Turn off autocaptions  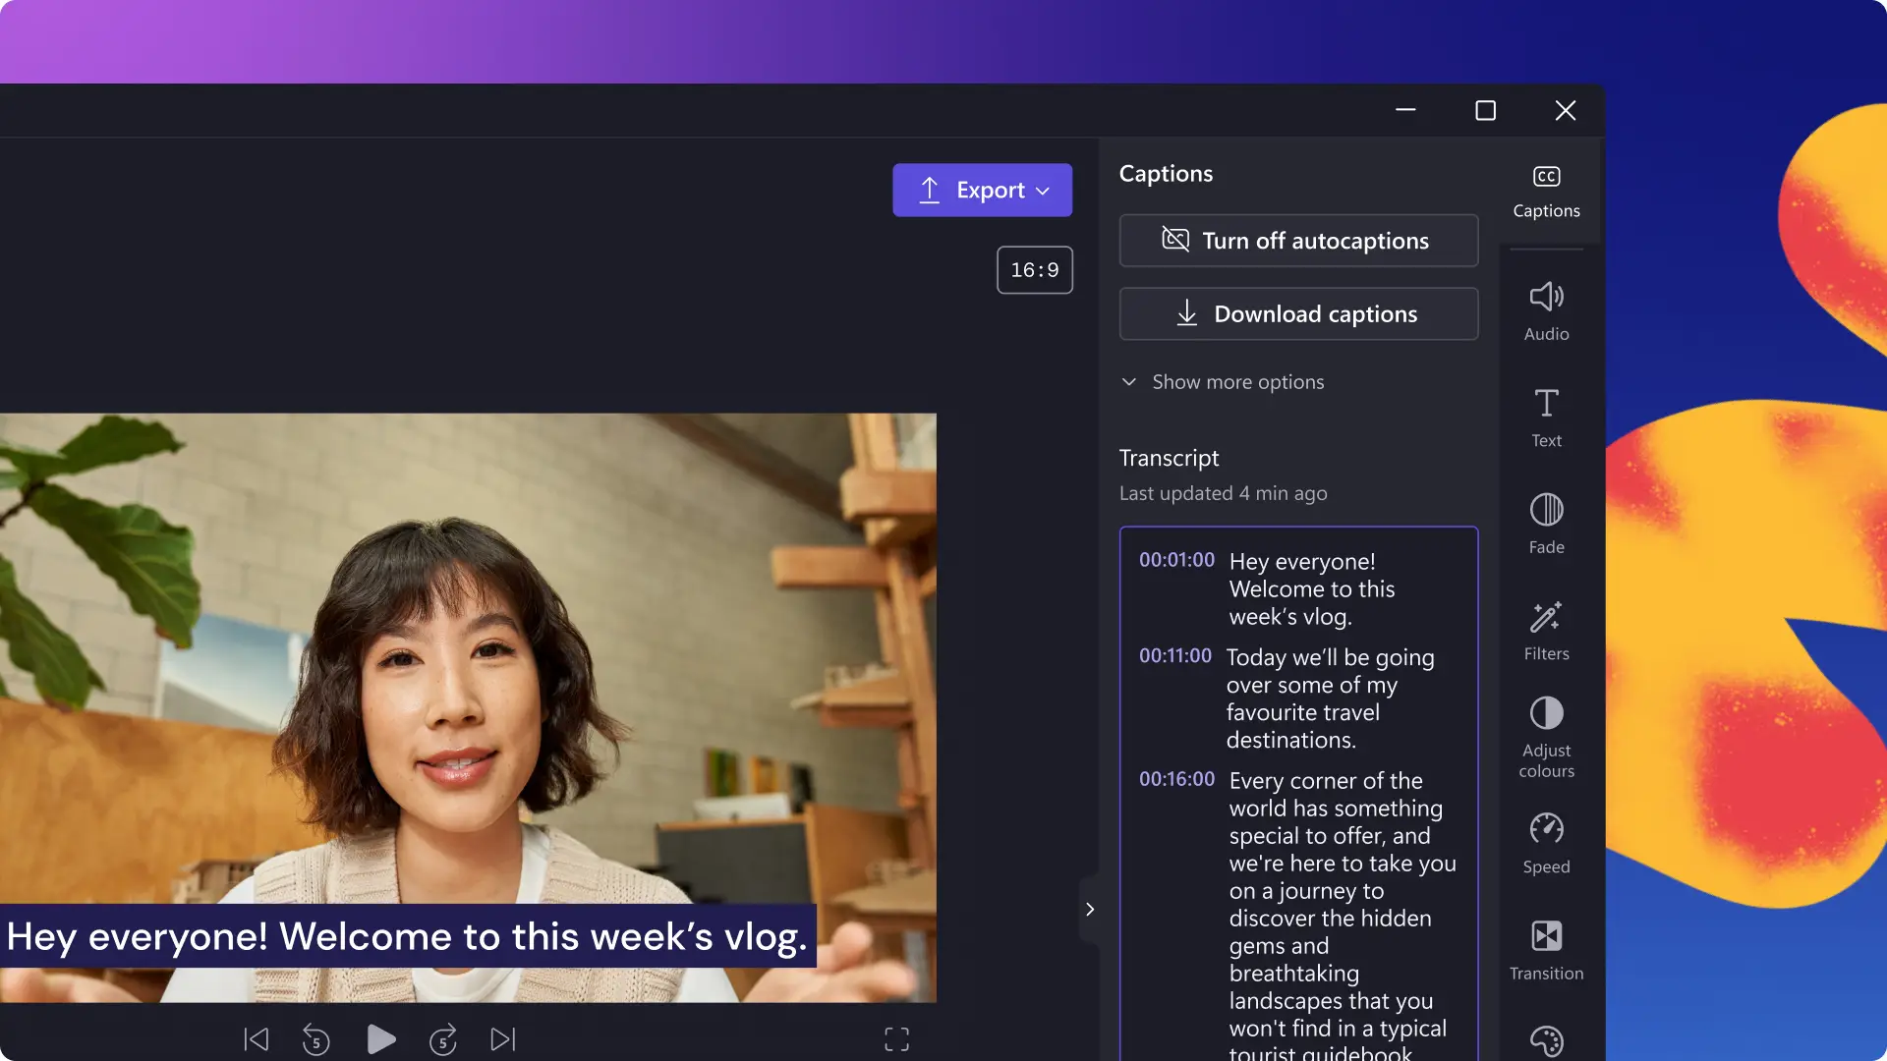1297,241
